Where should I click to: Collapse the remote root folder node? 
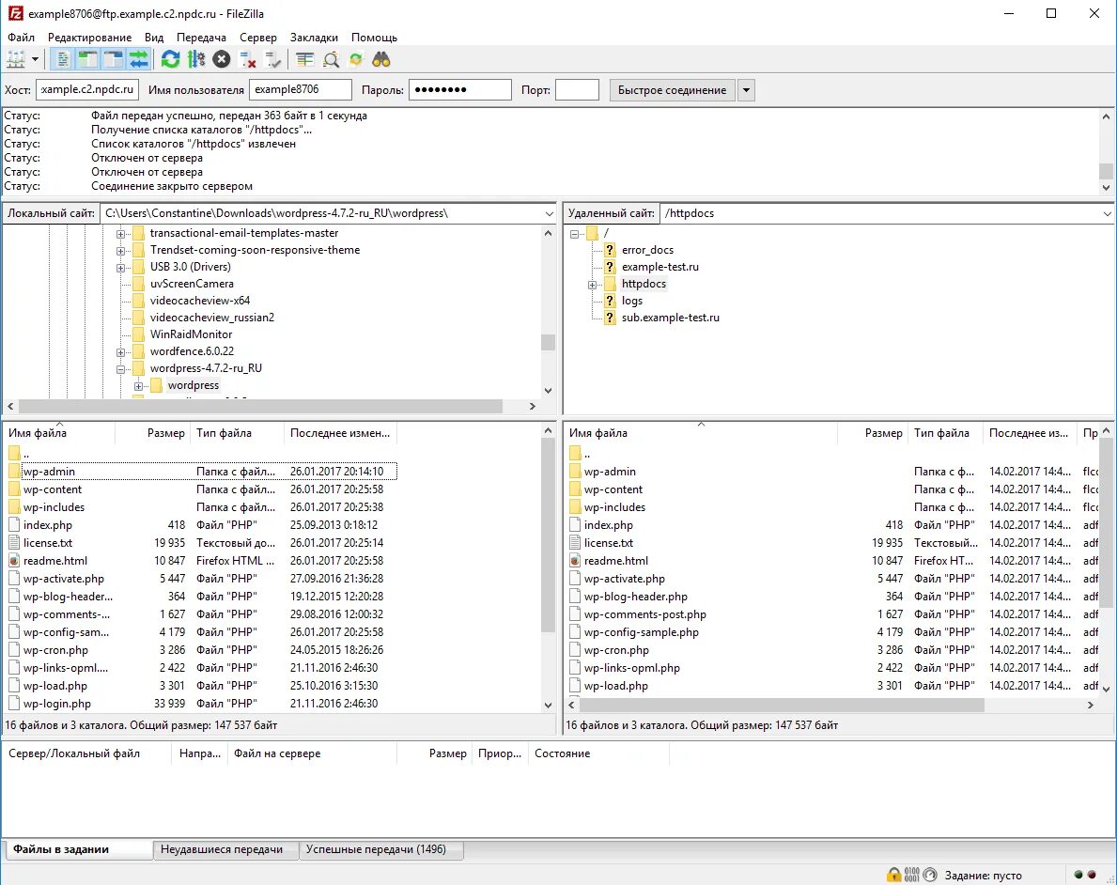(574, 234)
